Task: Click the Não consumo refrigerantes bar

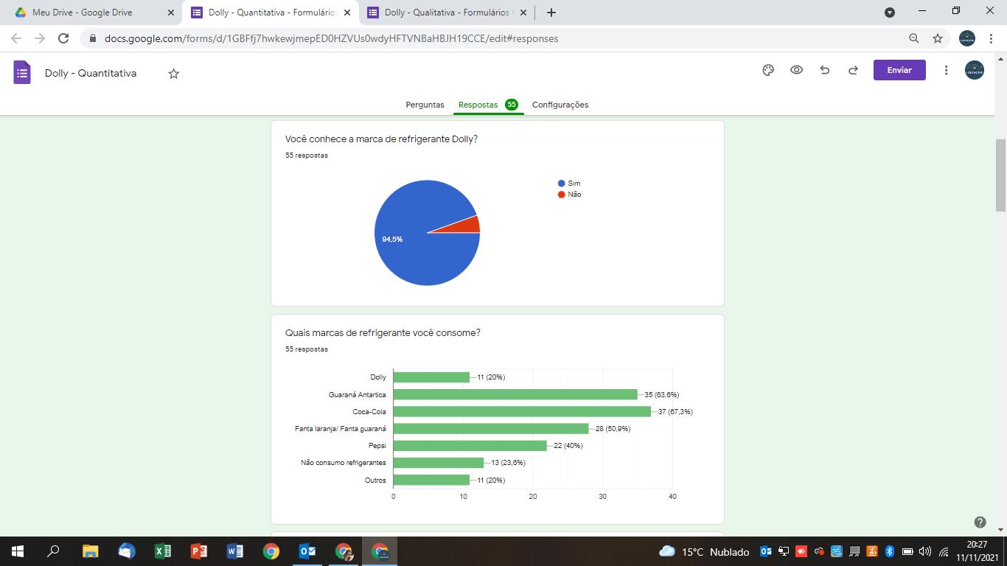Action: coord(439,463)
